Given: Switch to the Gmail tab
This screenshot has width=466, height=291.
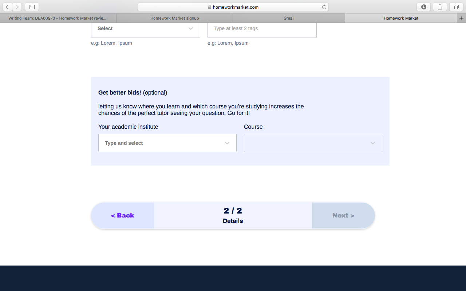Looking at the screenshot, I should (289, 18).
